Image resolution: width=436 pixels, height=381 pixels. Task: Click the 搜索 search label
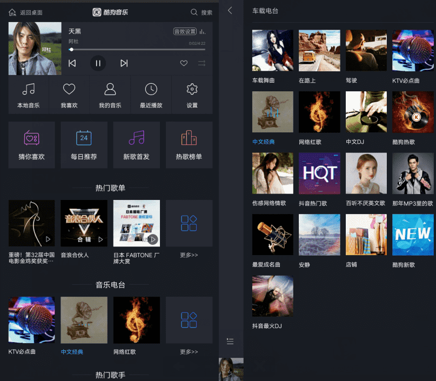pos(206,13)
